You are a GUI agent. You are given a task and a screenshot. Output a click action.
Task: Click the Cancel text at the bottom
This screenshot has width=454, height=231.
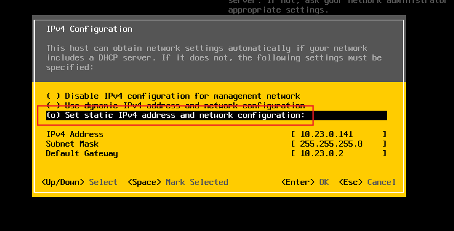[381, 182]
